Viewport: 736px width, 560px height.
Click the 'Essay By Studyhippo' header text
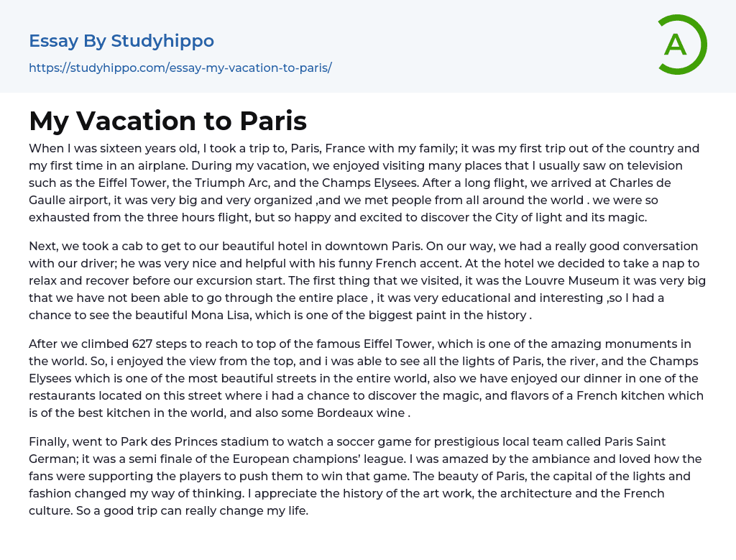click(121, 41)
